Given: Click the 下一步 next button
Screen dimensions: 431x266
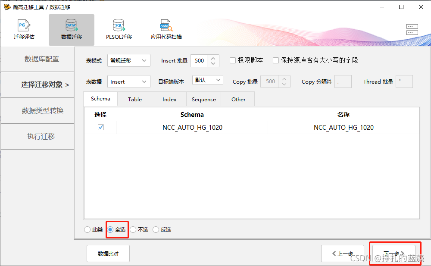Looking at the screenshot, I should click(x=394, y=253).
